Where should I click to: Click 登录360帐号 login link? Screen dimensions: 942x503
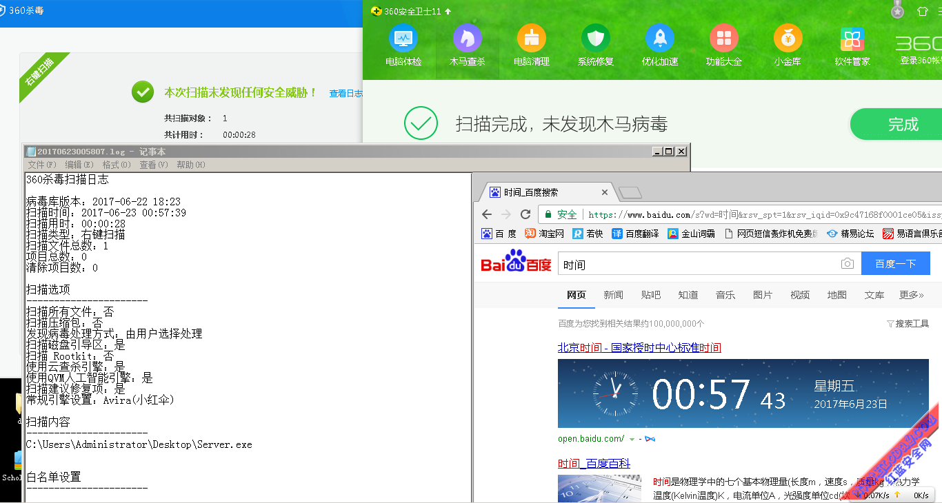coord(921,61)
